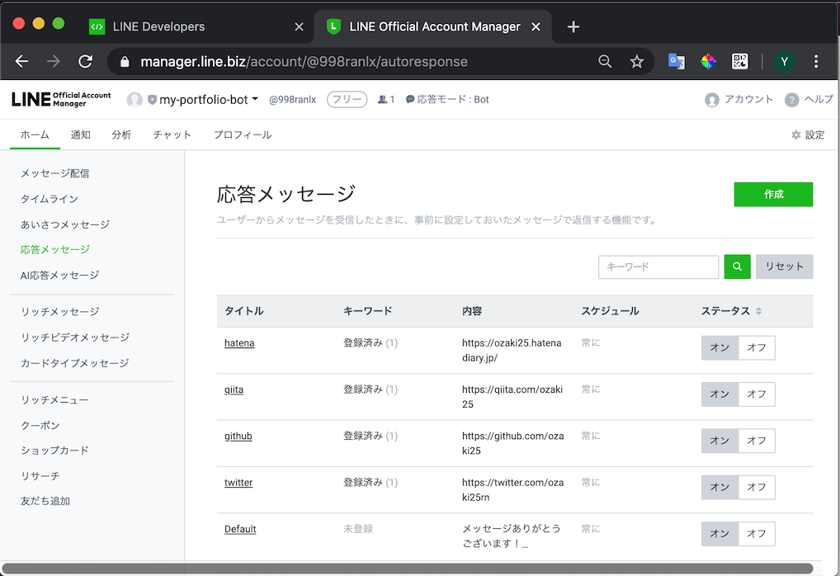The width and height of the screenshot is (840, 576).
Task: Turn qiita response オン
Action: click(720, 394)
